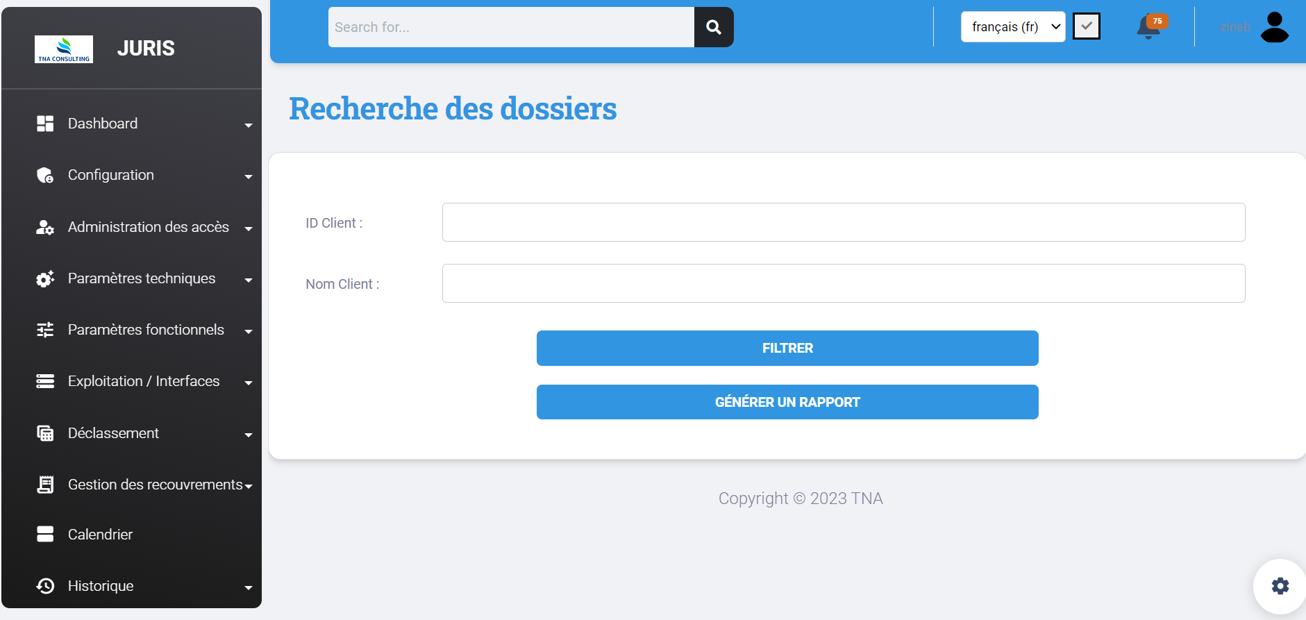This screenshot has width=1306, height=620.
Task: Open Administration des accès menu
Action: 148,227
